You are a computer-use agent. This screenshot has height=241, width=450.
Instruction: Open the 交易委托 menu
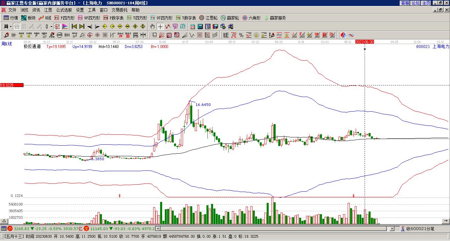[119, 10]
